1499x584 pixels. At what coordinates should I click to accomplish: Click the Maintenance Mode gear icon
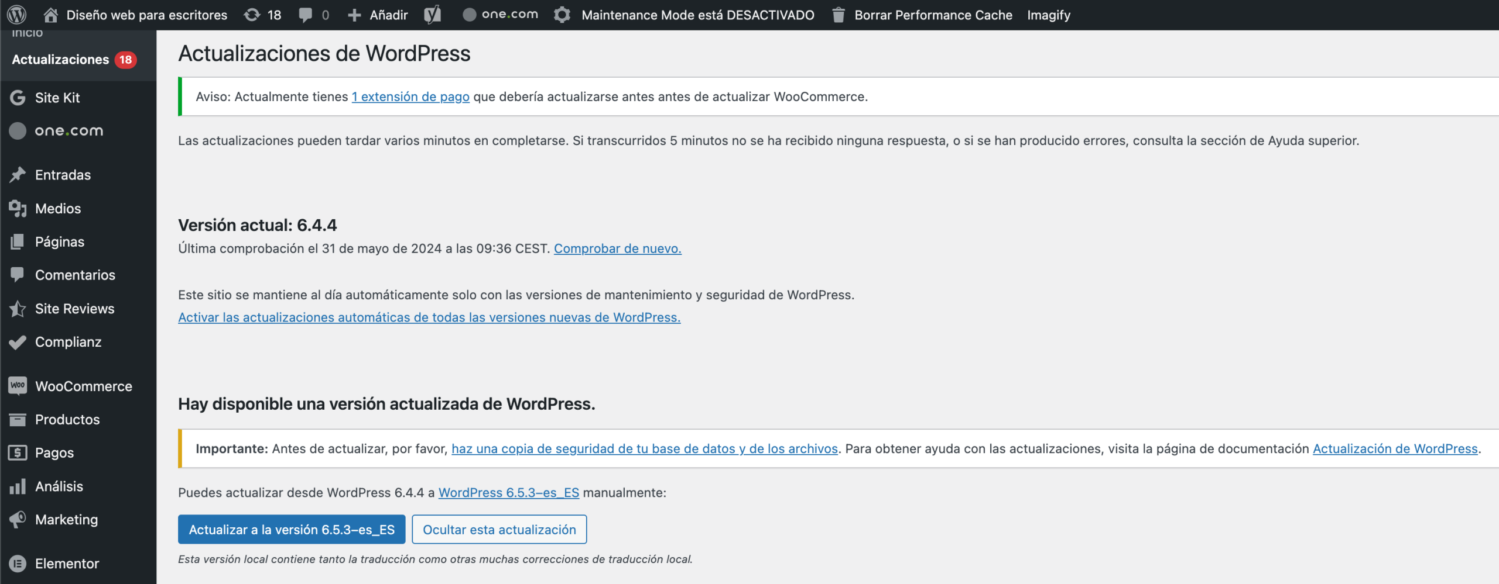coord(562,15)
